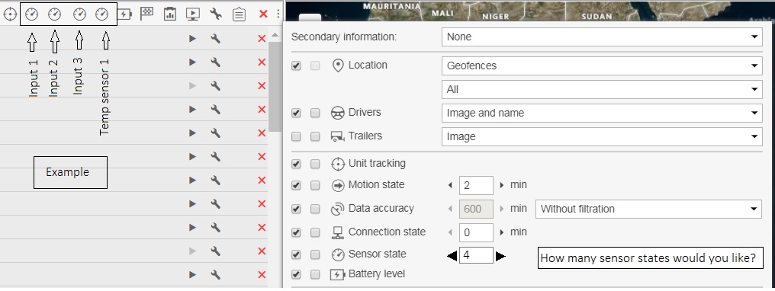Click the wrench properties column header icon
This screenshot has height=291, width=775.
(216, 14)
